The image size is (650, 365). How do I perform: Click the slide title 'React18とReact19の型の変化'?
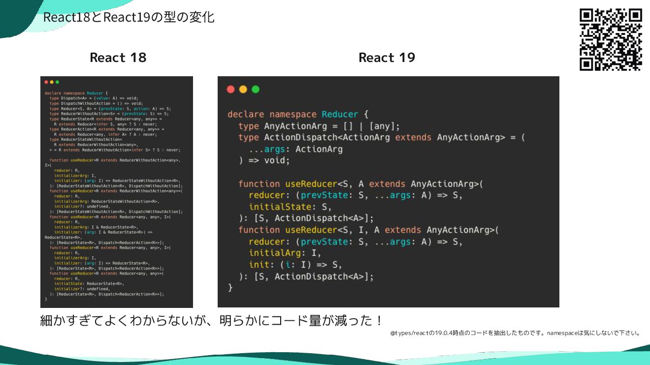(x=129, y=17)
